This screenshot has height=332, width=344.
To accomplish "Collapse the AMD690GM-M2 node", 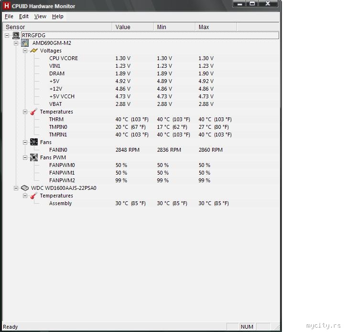I will tap(16, 43).
